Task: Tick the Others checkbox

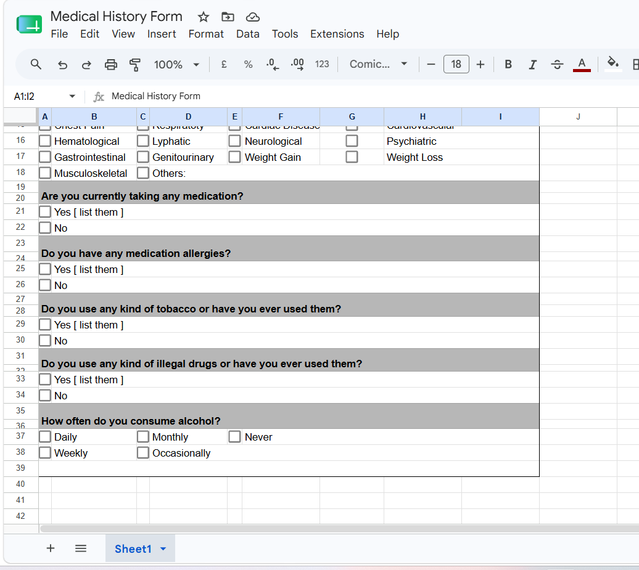Action: 143,173
